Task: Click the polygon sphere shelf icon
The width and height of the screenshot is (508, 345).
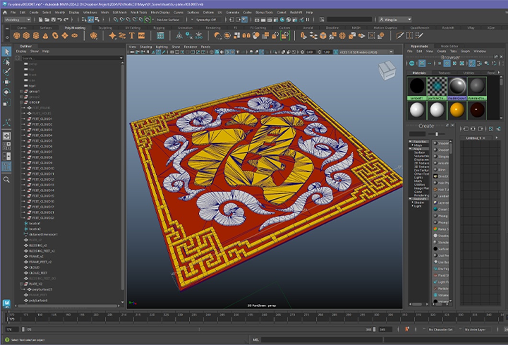Action: click(x=17, y=36)
